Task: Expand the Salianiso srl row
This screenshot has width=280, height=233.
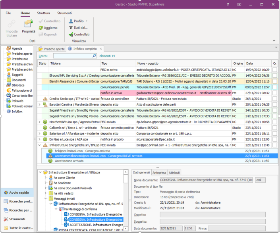Action: pos(39,133)
